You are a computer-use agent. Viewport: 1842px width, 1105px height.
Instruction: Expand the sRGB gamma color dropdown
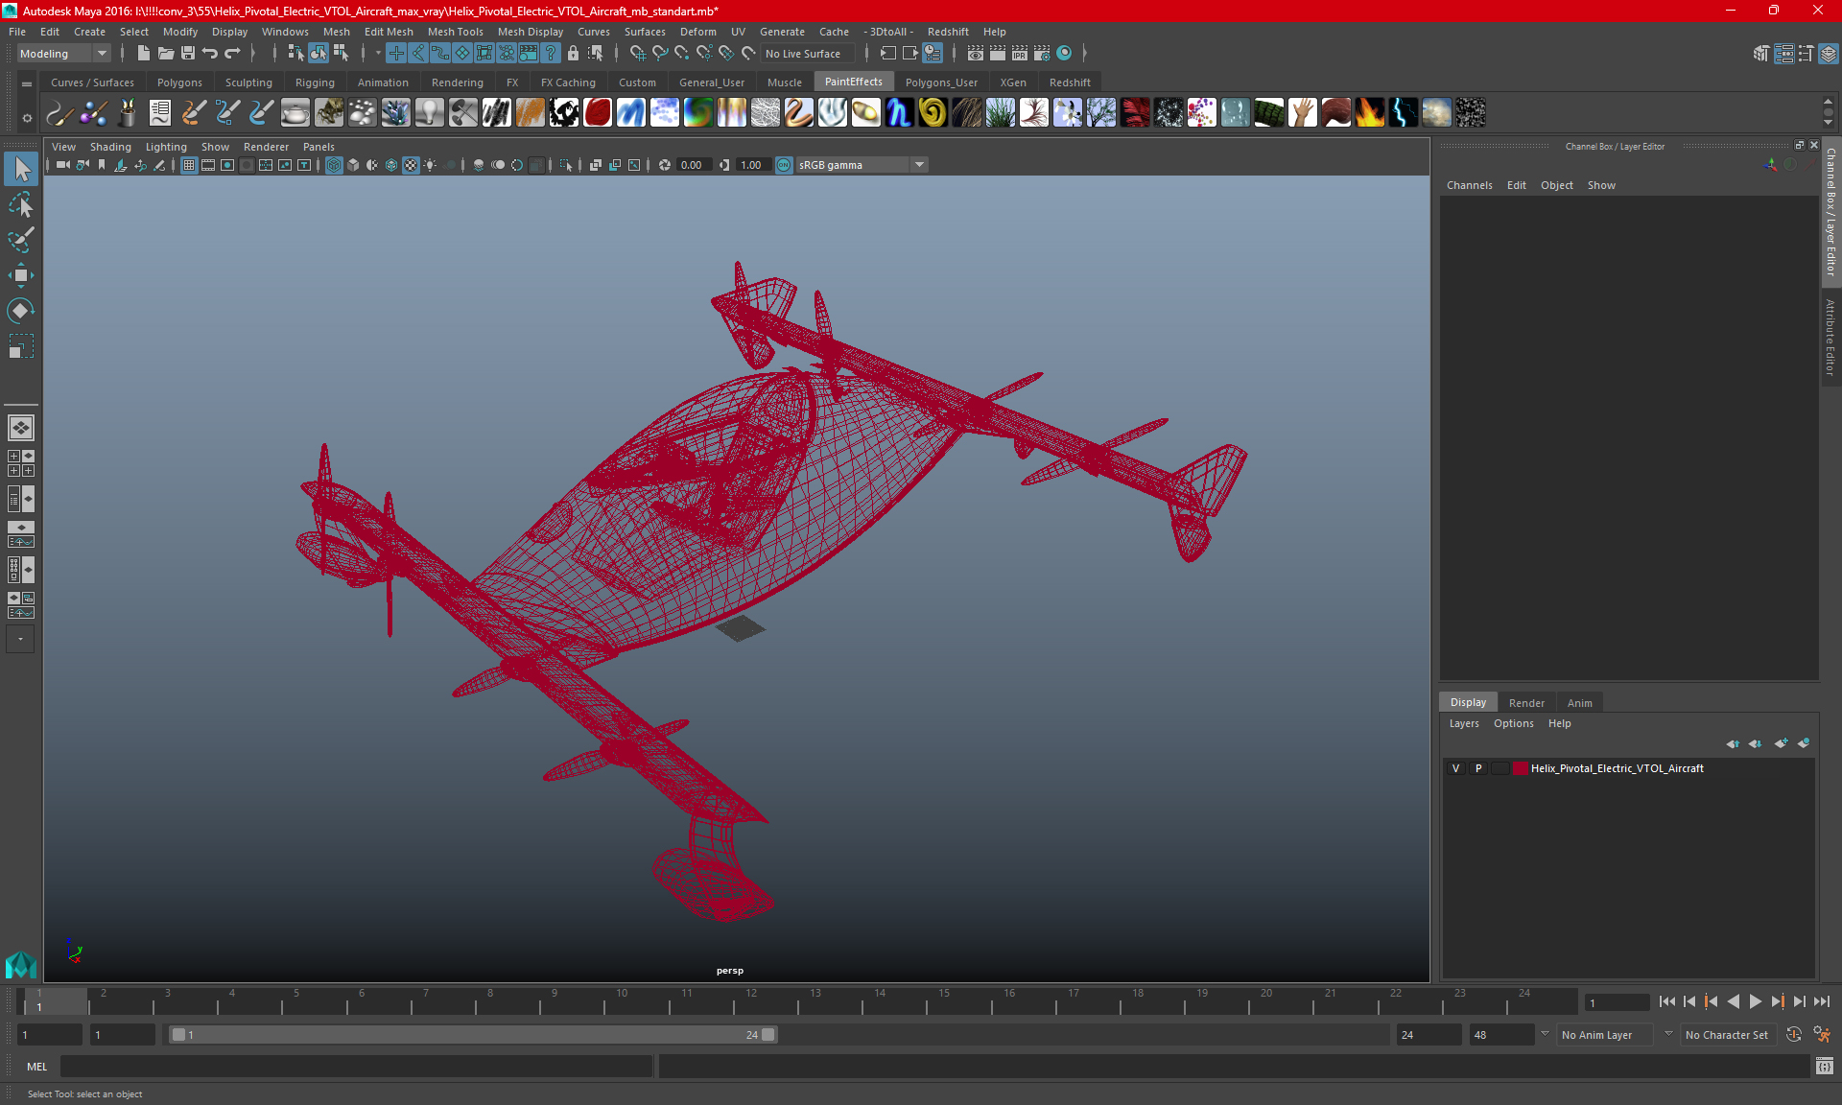(919, 165)
